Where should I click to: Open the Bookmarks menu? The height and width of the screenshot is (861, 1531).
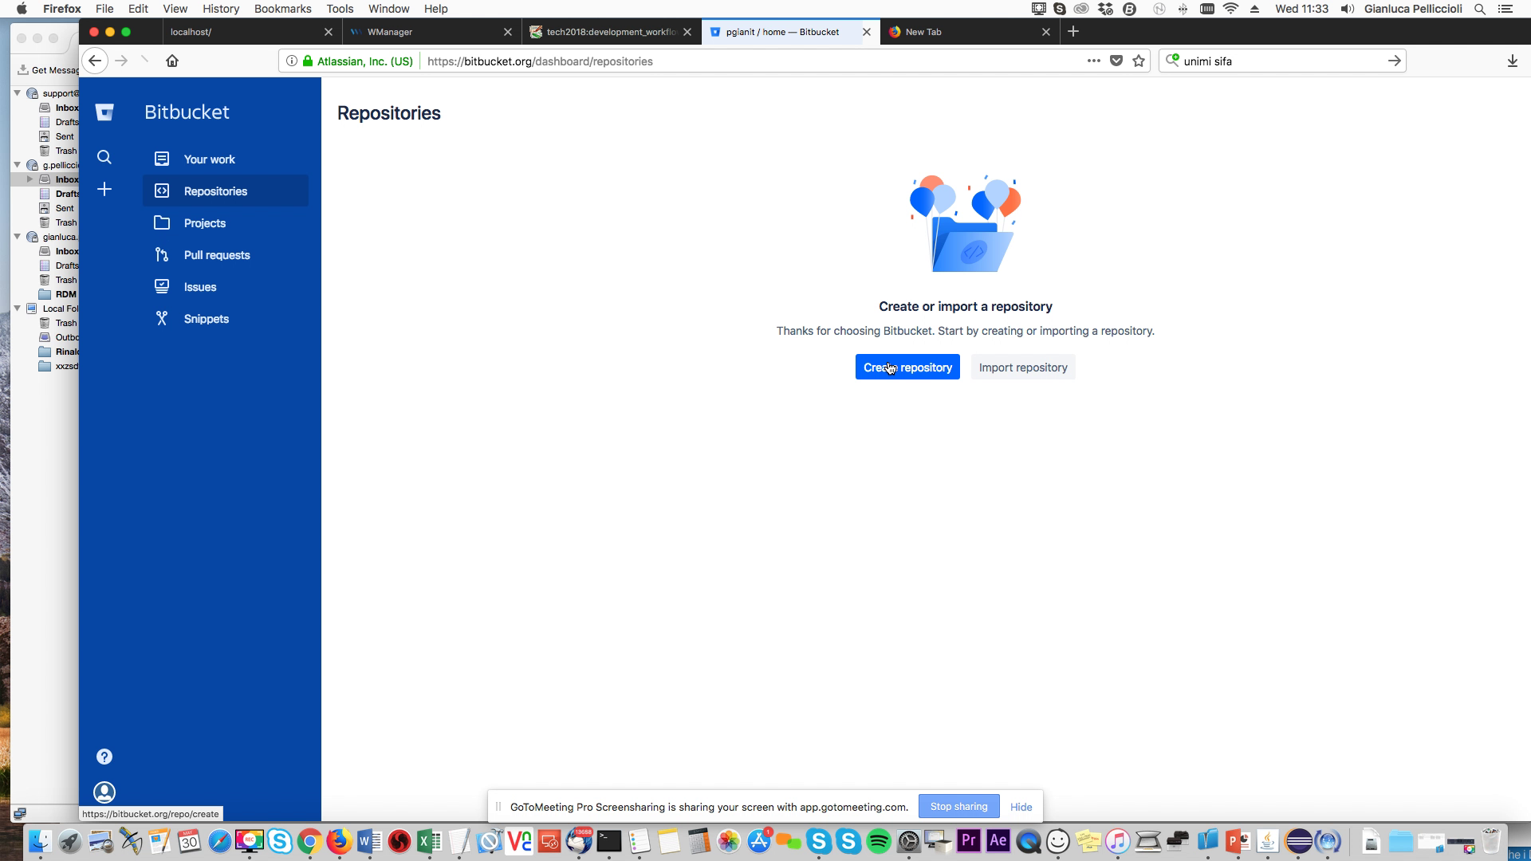(x=282, y=9)
